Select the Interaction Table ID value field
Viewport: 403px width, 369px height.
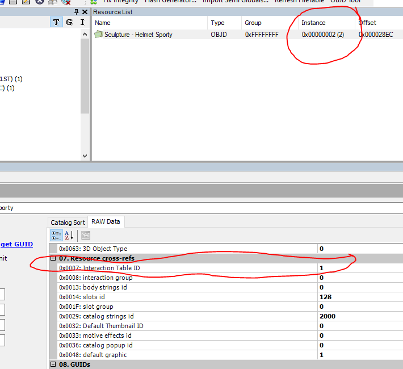coord(359,268)
